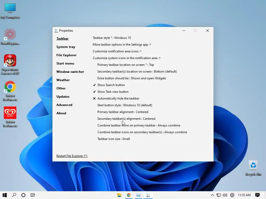Show hidden tray icons chevron
Screen dimensions: 266x199
pos(212,195)
